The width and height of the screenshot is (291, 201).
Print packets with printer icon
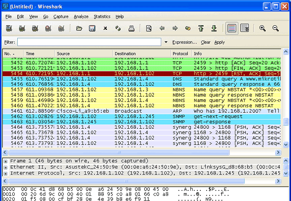pyautogui.click(x=132, y=28)
